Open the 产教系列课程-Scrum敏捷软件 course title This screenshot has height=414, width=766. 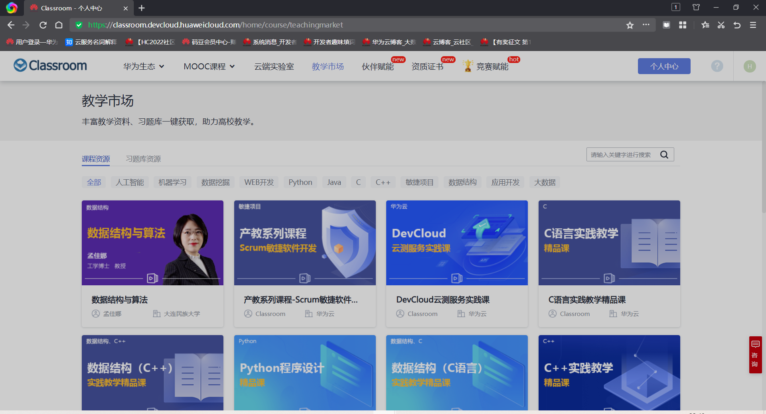301,300
